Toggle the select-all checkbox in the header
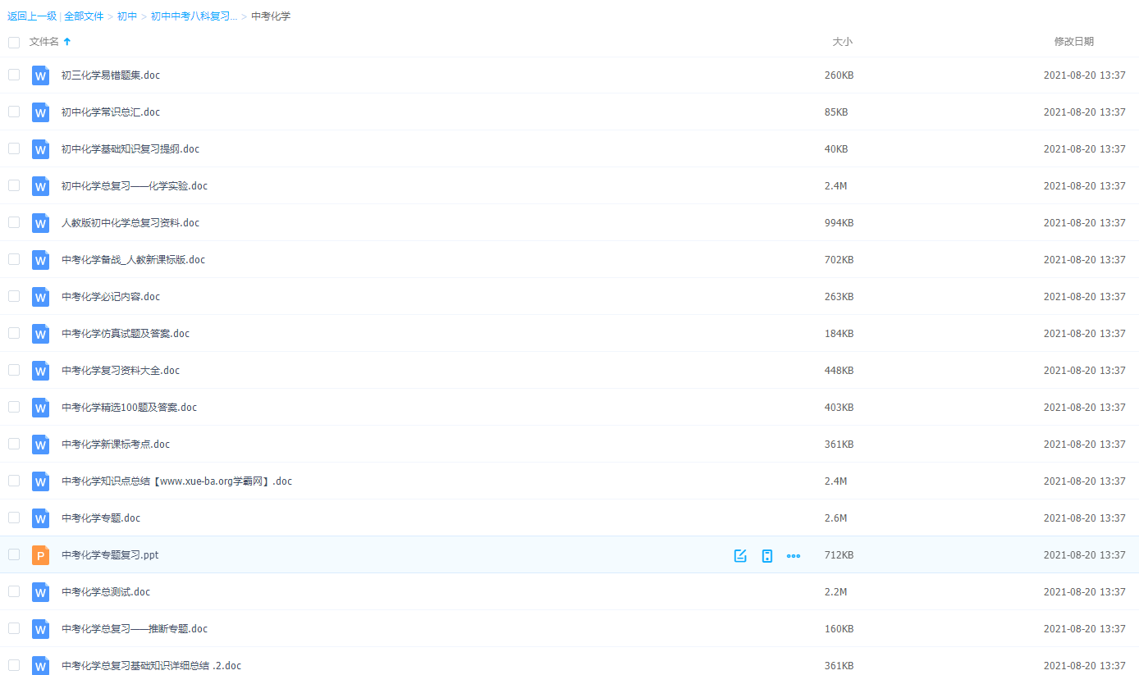Image resolution: width=1139 pixels, height=675 pixels. click(14, 42)
